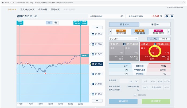
Task: Switch to シングル order mode
Action: pyautogui.click(x=153, y=39)
